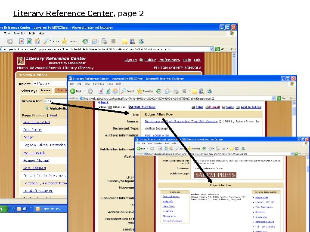Open the Poe, Edgar Allan author link
The image size is (310, 232).
tap(36, 122)
